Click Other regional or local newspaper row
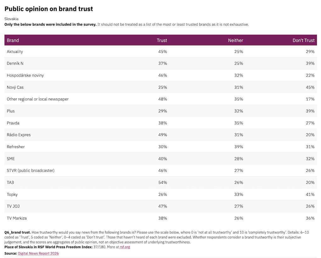 click(160, 99)
